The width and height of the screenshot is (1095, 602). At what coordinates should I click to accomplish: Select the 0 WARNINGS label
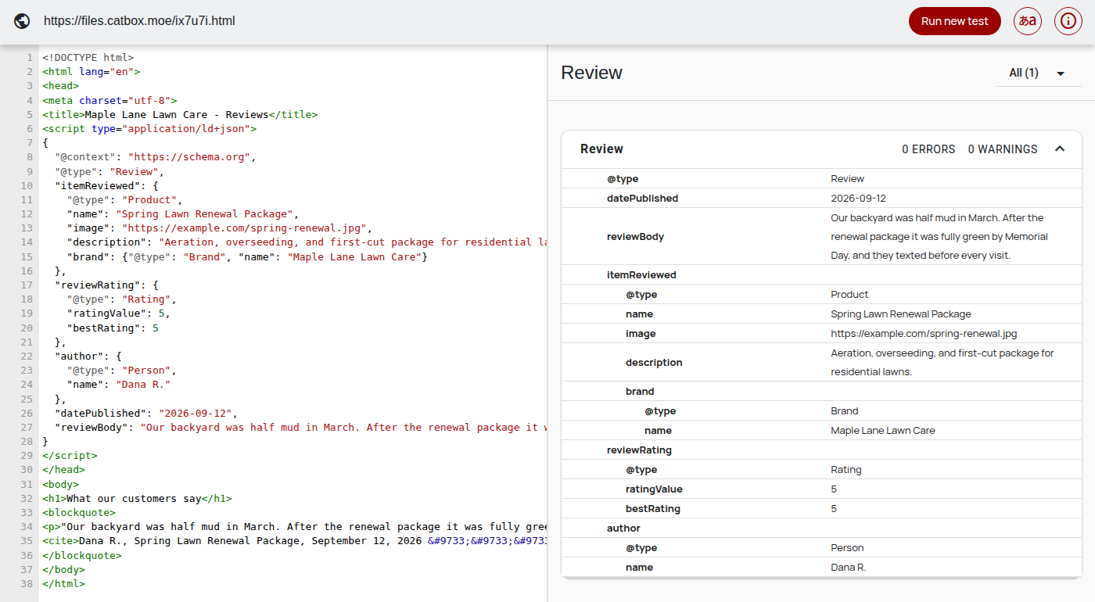pyautogui.click(x=1003, y=149)
